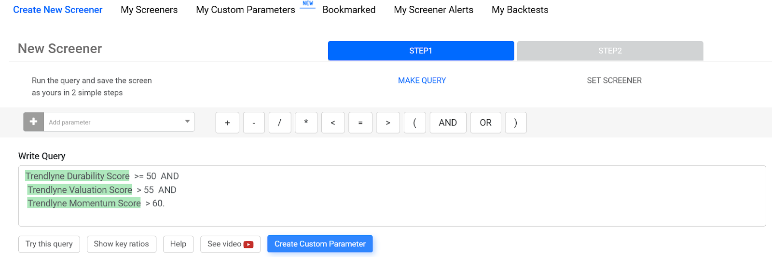Click SET SCREENER label
The image size is (772, 257).
tap(614, 81)
